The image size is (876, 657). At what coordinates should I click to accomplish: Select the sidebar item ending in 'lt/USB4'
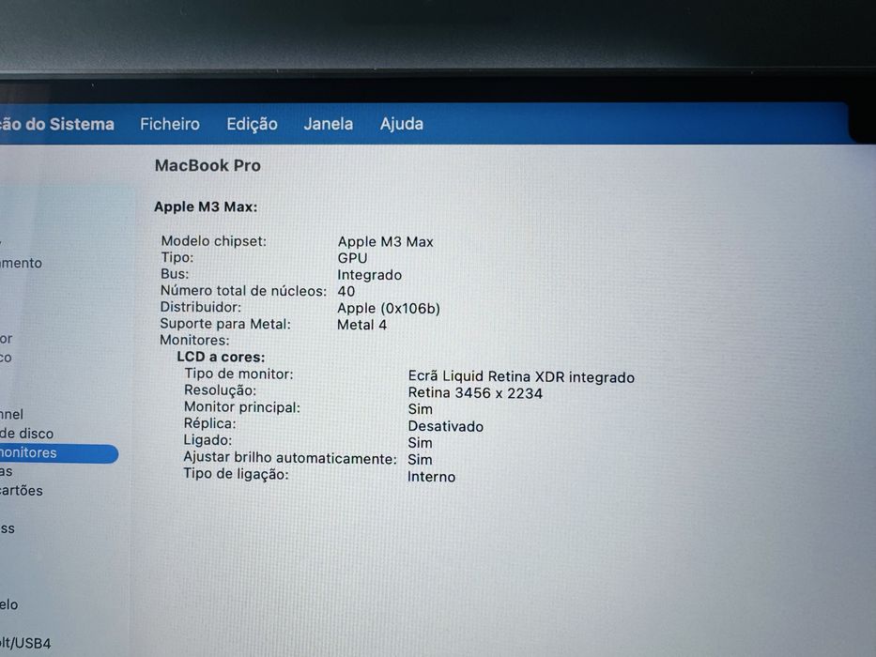(x=25, y=643)
